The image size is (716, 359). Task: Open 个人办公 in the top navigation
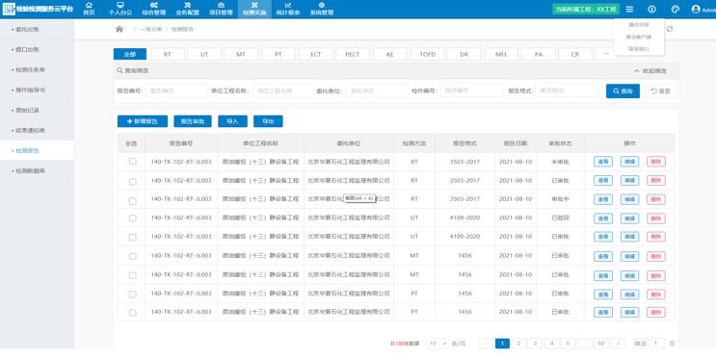120,9
